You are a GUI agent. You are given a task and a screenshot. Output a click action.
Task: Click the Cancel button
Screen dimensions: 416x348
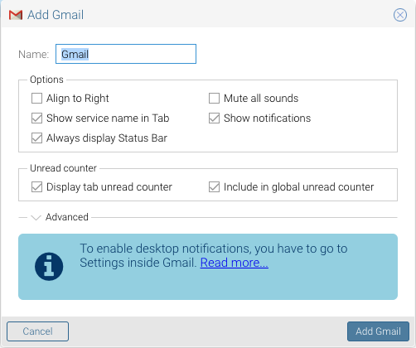(37, 331)
